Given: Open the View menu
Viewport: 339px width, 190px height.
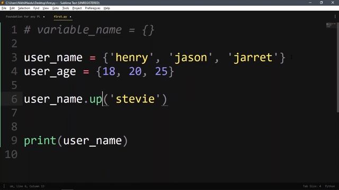Looking at the screenshot, I should click(46, 8).
